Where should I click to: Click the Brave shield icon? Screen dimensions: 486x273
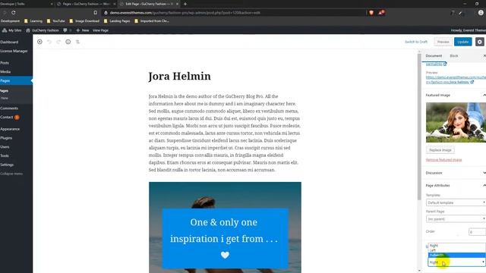[371, 13]
